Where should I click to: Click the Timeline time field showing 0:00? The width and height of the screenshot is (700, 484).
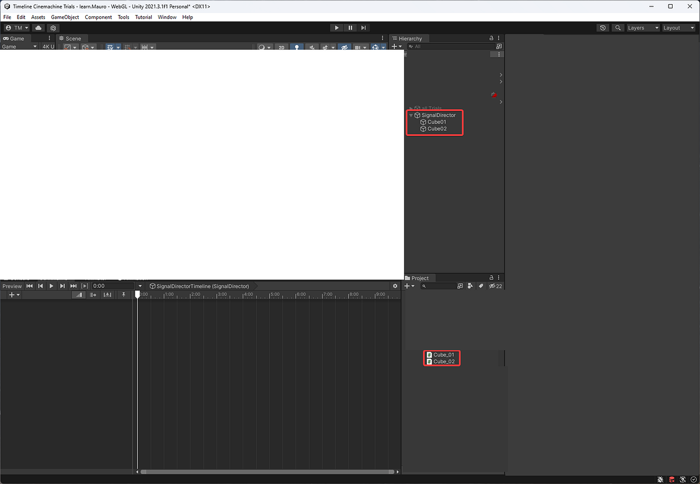point(111,286)
